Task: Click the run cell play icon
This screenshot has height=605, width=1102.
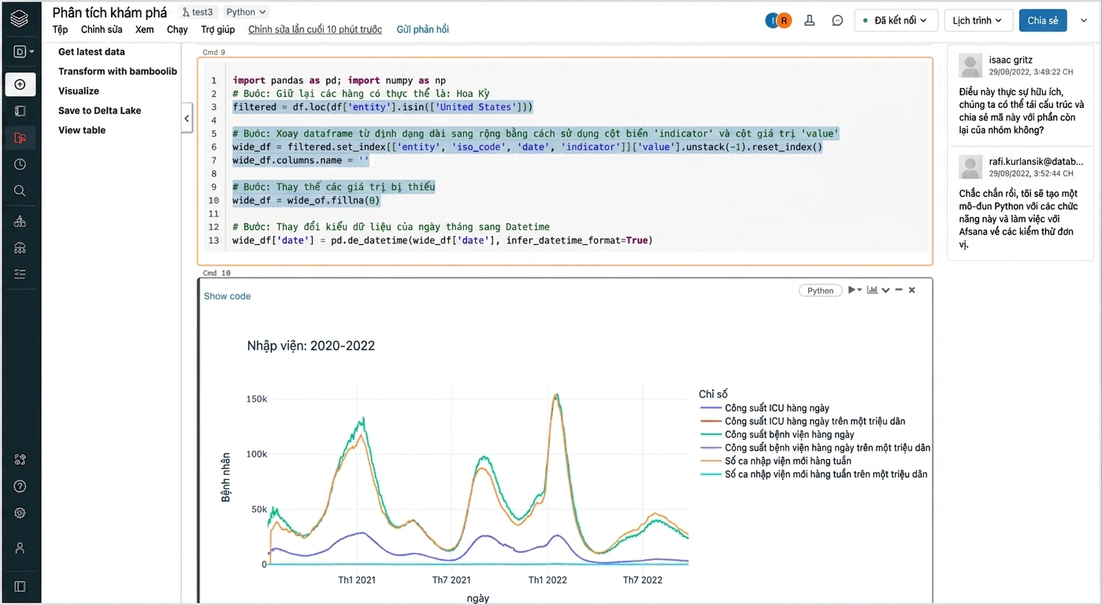Action: click(852, 290)
